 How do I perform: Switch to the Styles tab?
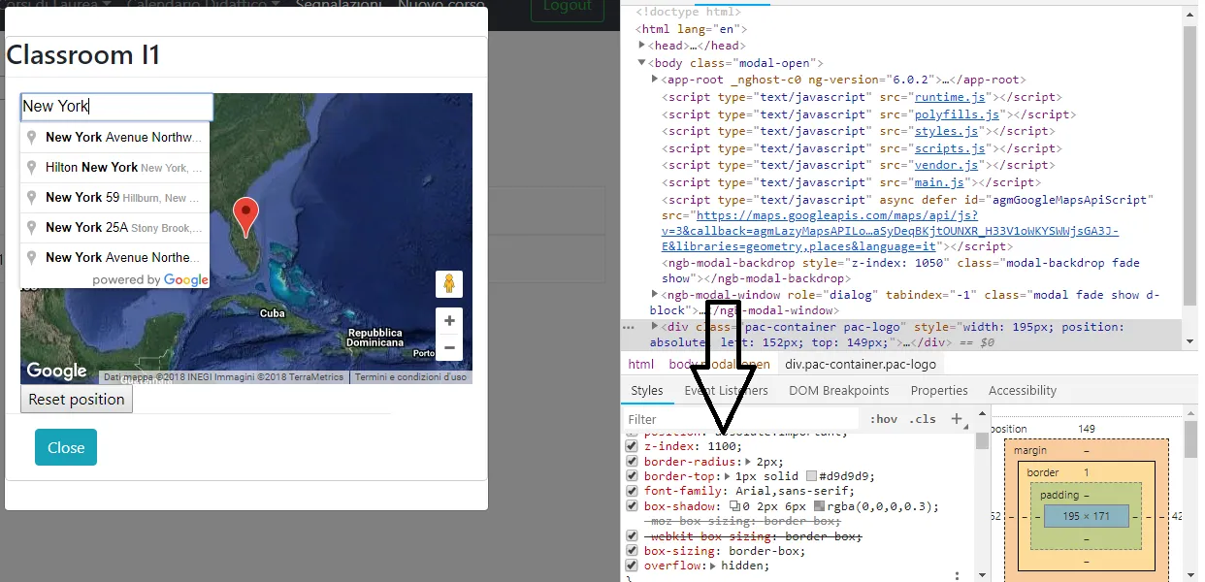click(647, 390)
